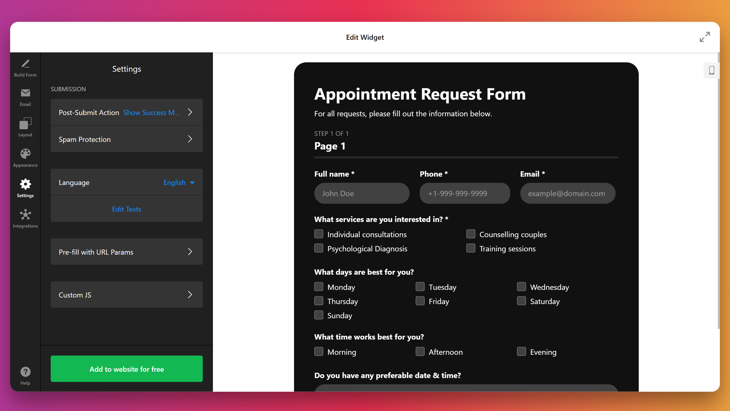Expand the Spam Protection settings
The width and height of the screenshot is (730, 411).
click(126, 139)
